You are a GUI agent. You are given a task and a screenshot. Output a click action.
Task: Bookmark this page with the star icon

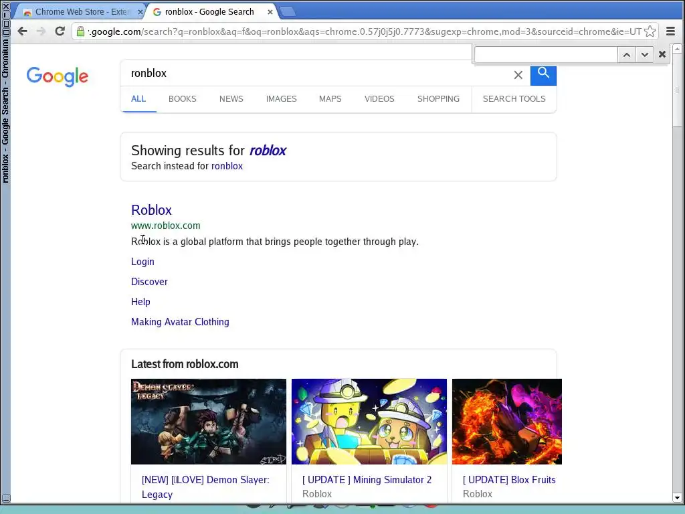pos(650,31)
